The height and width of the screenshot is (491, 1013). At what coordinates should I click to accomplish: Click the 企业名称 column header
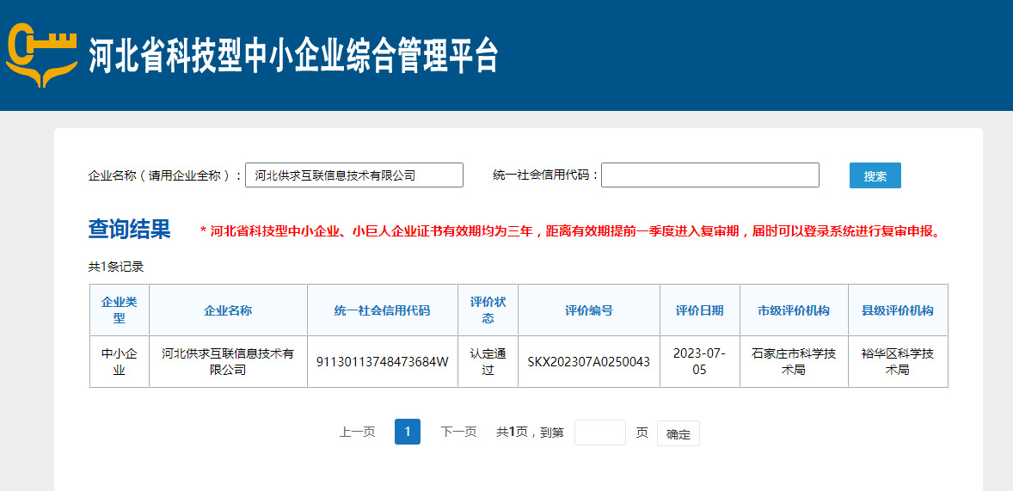pos(228,310)
